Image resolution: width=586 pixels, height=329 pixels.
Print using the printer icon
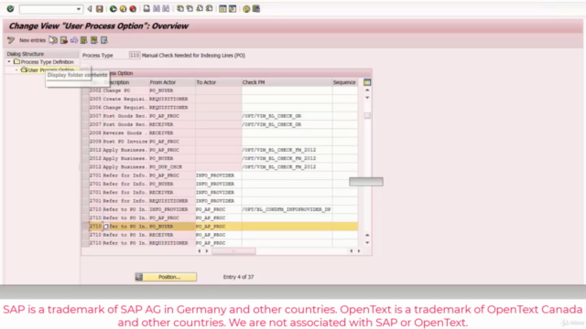(146, 8)
